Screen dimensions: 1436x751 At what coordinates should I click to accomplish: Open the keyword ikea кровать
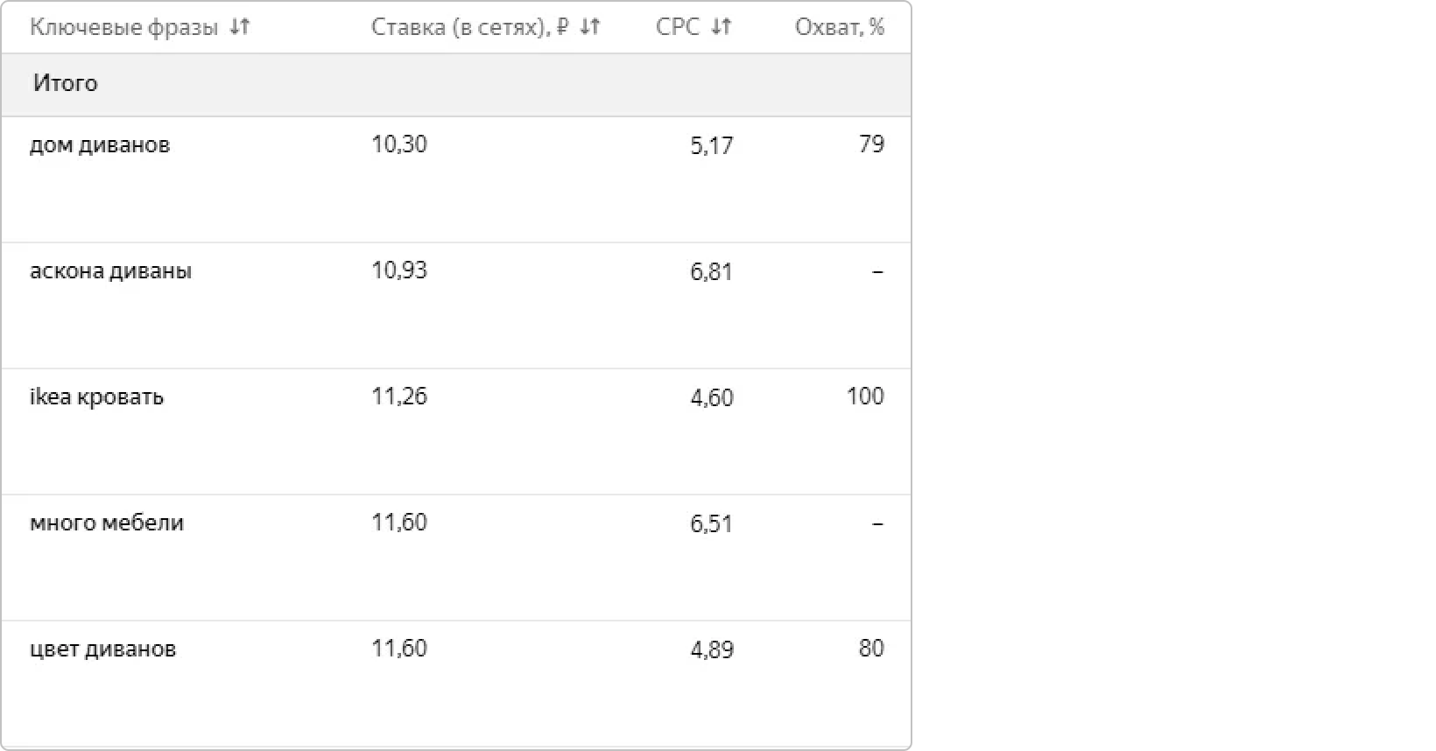point(96,397)
